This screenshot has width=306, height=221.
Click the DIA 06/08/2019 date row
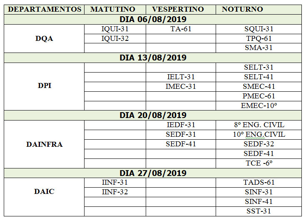(x=153, y=19)
